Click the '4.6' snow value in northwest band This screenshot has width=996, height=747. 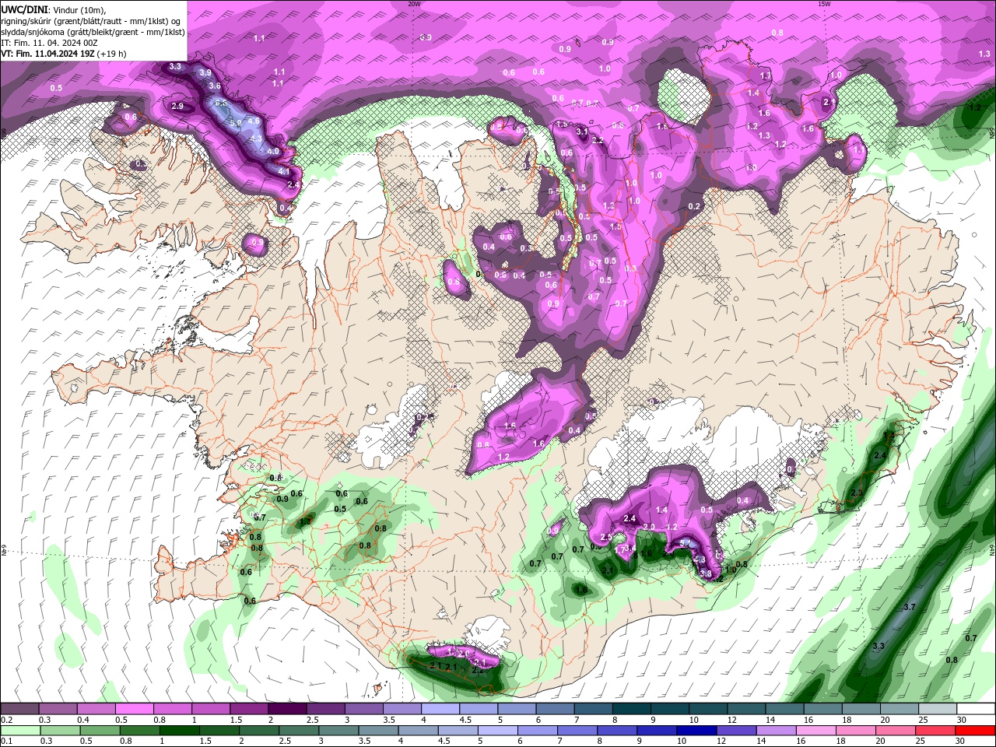(254, 121)
